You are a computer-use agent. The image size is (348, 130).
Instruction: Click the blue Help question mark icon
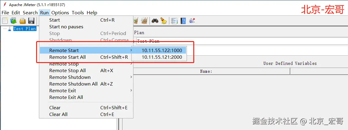coord(183,21)
